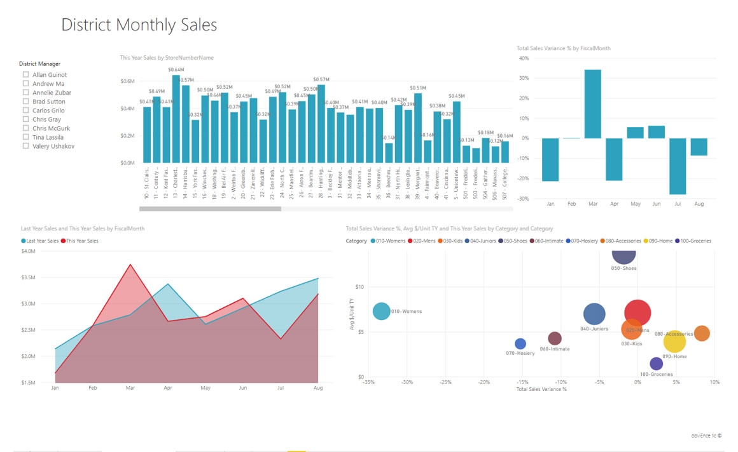Screen dimensions: 738x452
Task: Click the Last Year Sales legend marker
Action: coord(24,241)
